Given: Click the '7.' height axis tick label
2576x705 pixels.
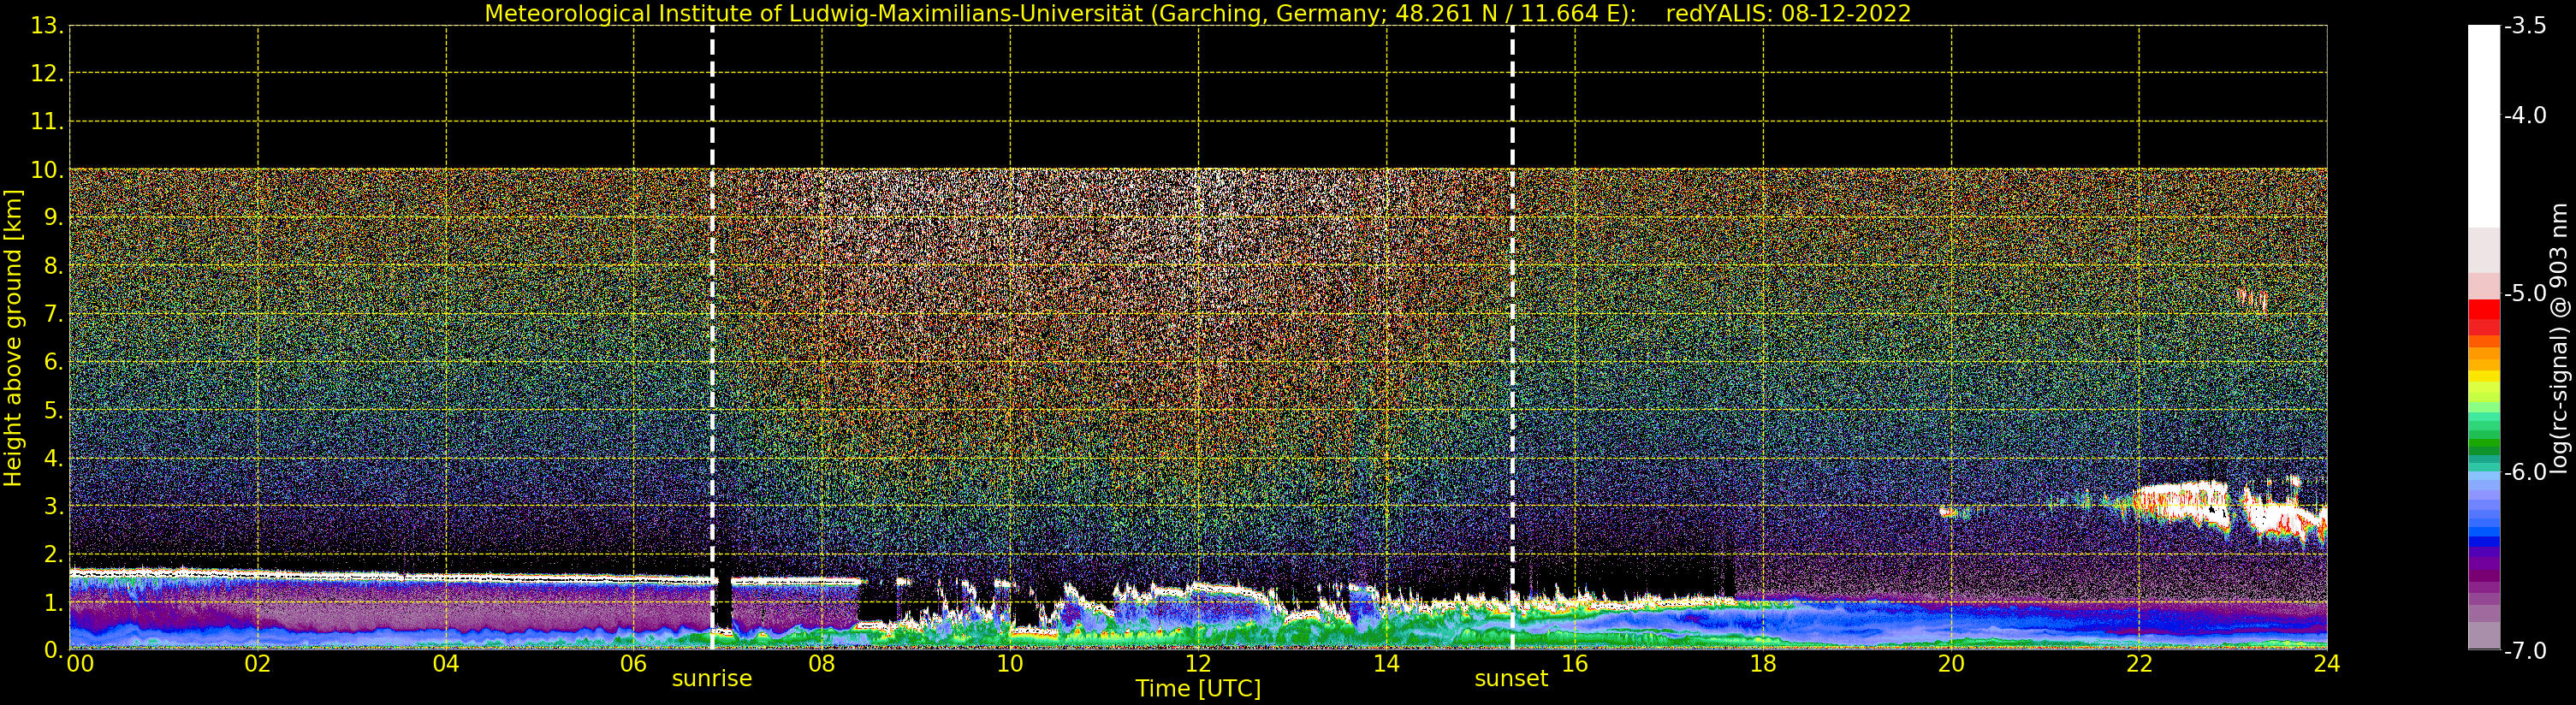Looking at the screenshot, I should coord(54,314).
